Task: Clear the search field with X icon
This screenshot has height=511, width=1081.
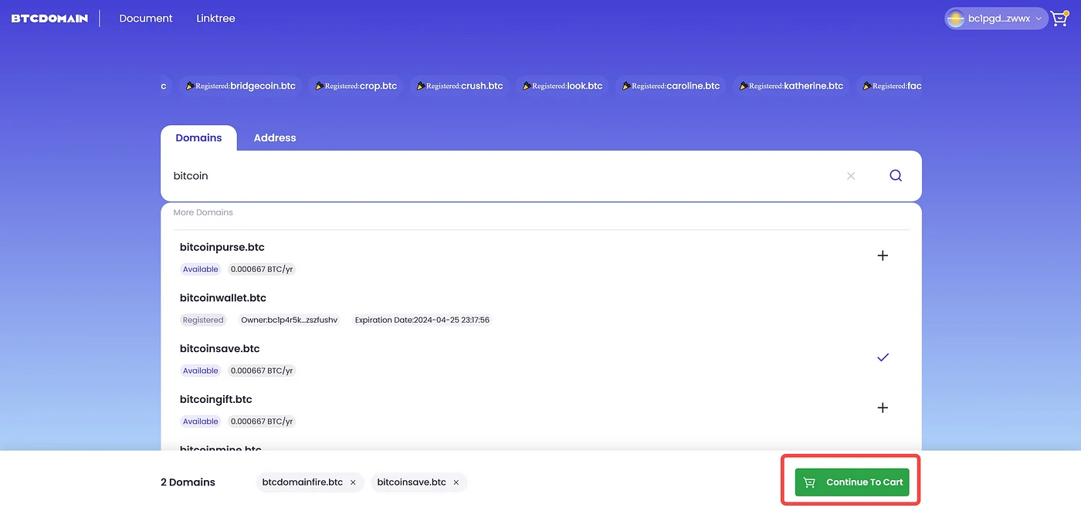Action: click(x=851, y=176)
